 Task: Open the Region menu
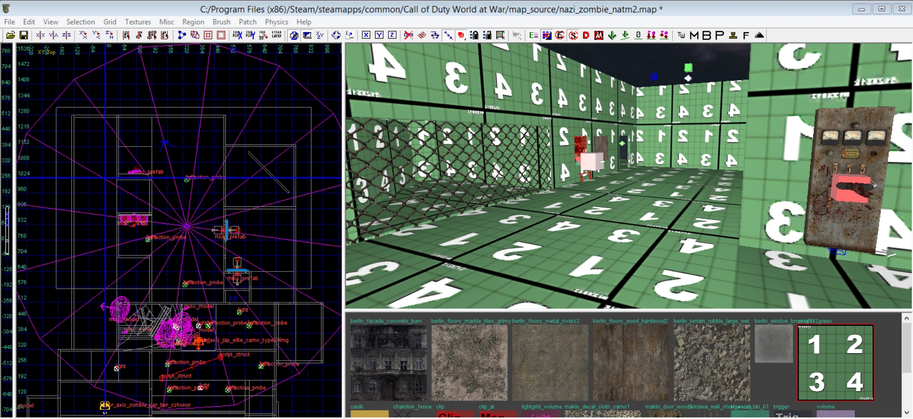click(x=193, y=22)
